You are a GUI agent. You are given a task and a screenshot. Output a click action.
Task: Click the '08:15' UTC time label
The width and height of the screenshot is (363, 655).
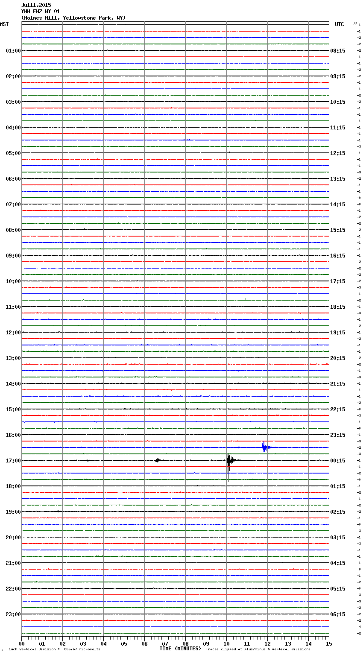coord(338,51)
